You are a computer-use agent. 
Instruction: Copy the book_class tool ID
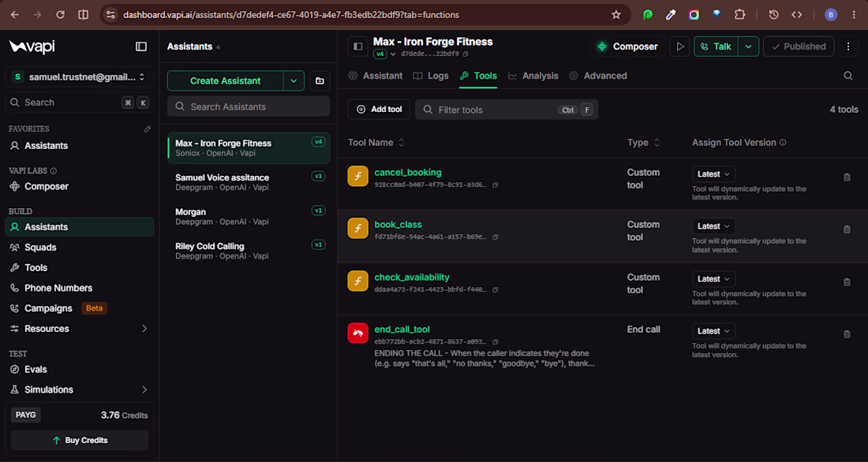(x=496, y=237)
